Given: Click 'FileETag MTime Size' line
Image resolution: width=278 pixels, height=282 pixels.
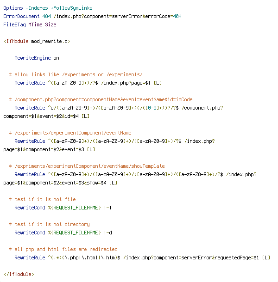Looking at the screenshot, I should point(30,25).
